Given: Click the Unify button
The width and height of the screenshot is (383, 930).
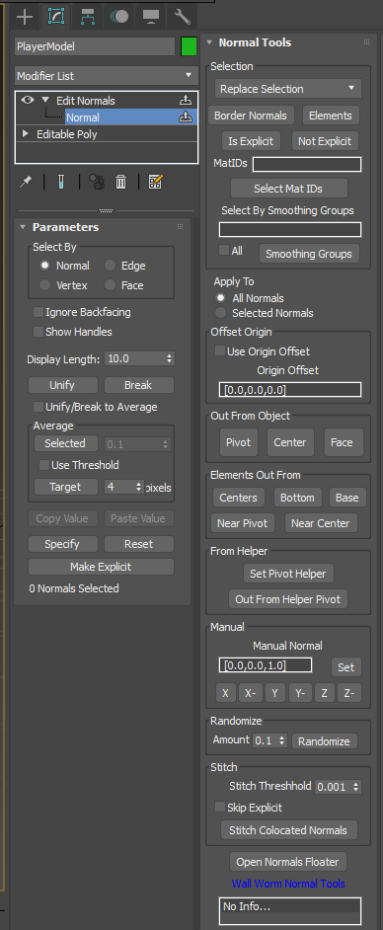Looking at the screenshot, I should (63, 385).
